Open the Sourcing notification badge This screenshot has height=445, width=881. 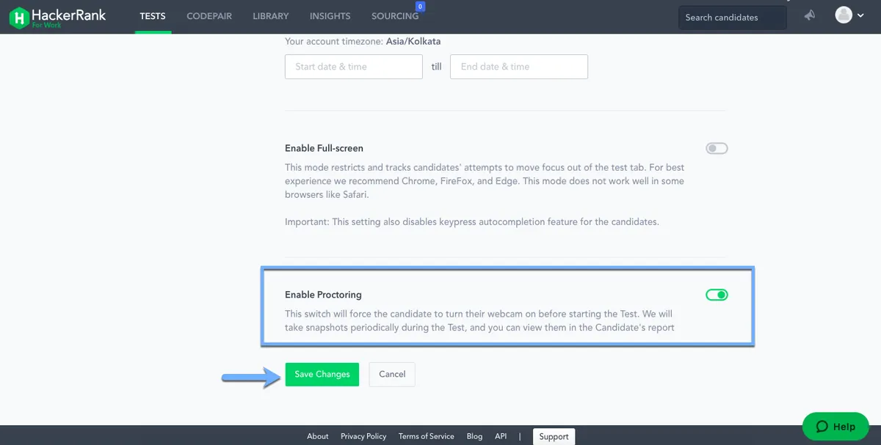420,7
